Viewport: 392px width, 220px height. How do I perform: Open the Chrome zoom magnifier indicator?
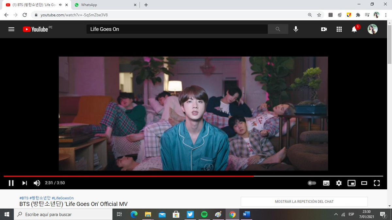310,15
